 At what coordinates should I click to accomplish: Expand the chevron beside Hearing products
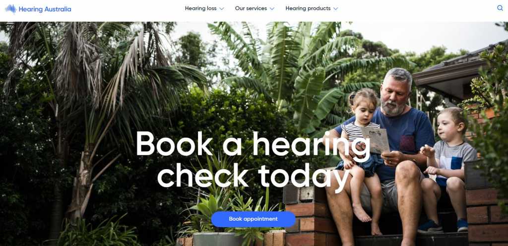tap(336, 9)
